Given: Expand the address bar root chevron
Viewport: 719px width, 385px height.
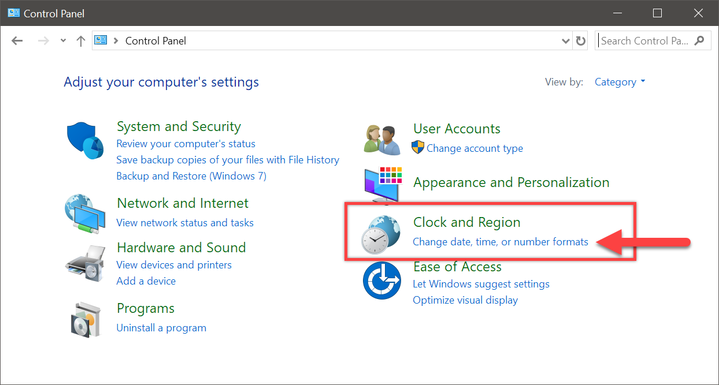Looking at the screenshot, I should click(116, 41).
